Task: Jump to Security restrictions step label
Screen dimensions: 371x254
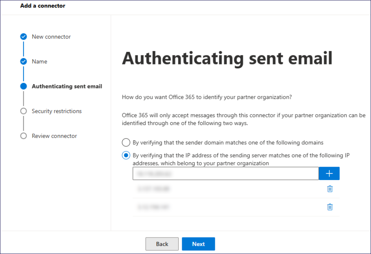Action: tap(57, 111)
